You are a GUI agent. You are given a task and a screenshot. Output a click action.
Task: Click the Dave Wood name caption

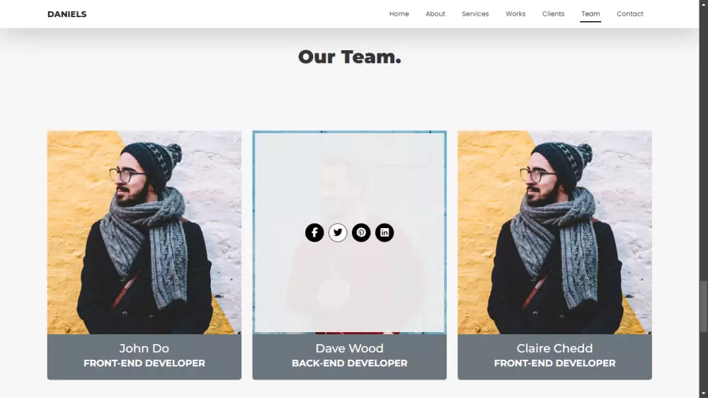(350, 348)
